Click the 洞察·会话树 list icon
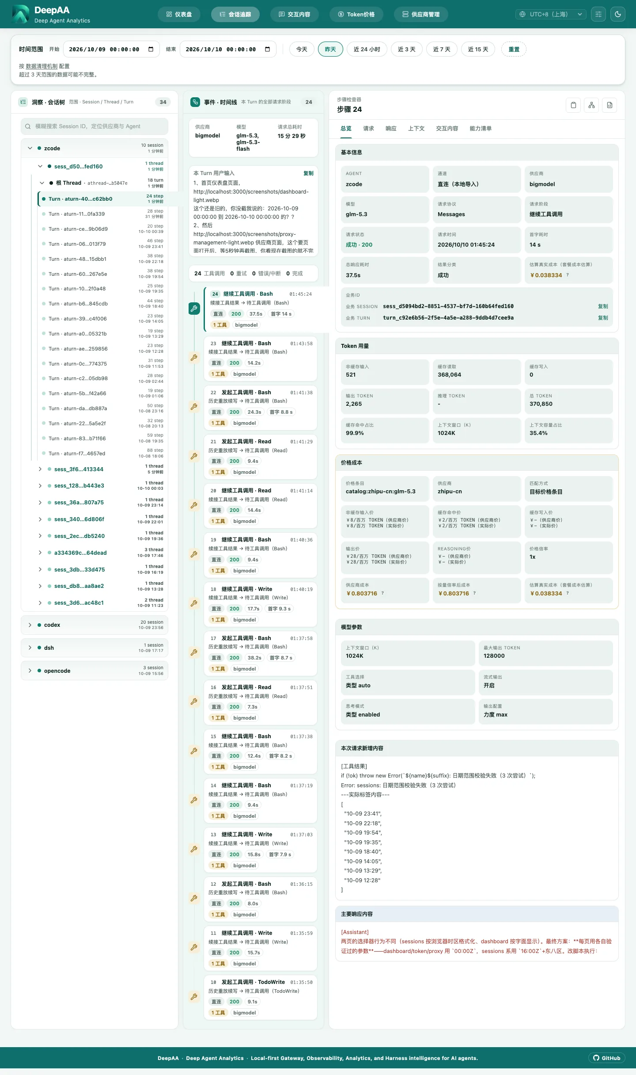This screenshot has height=1075, width=636. pyautogui.click(x=23, y=102)
